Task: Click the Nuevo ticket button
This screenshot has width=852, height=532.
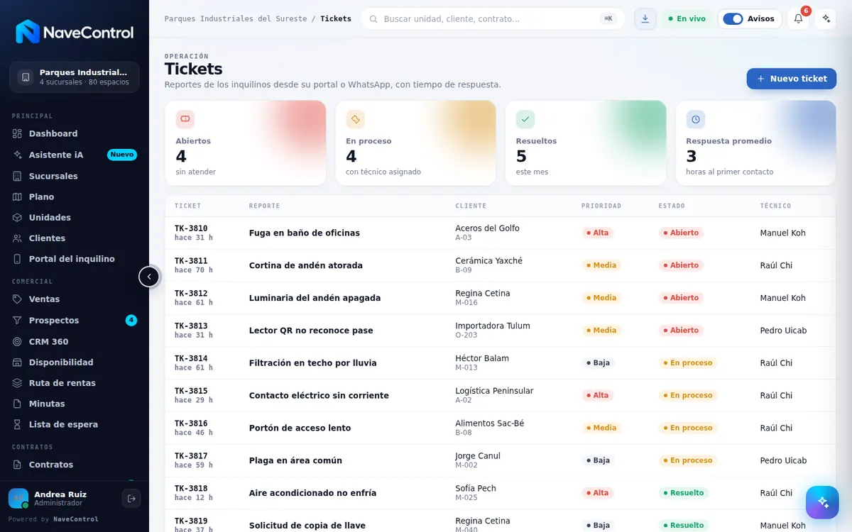Action: [791, 79]
